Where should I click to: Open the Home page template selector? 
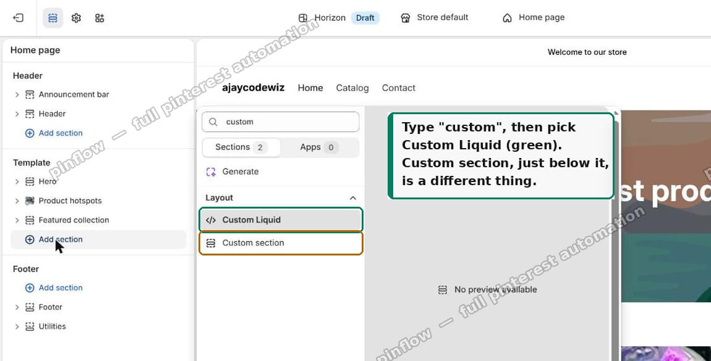coord(534,18)
